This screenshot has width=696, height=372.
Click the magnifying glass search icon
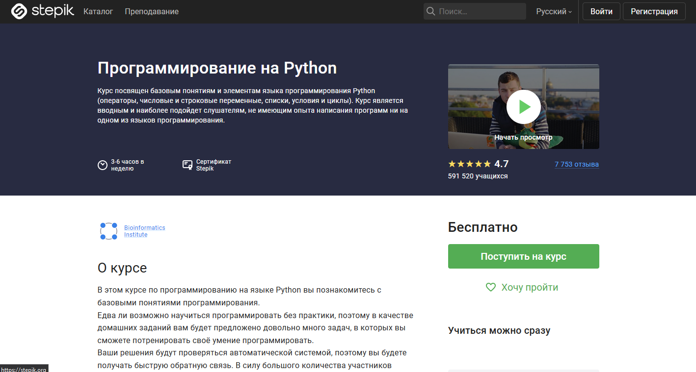point(431,11)
